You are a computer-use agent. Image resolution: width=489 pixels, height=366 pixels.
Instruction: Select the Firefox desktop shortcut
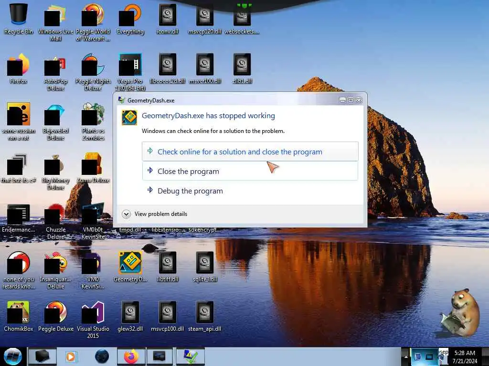tap(19, 69)
